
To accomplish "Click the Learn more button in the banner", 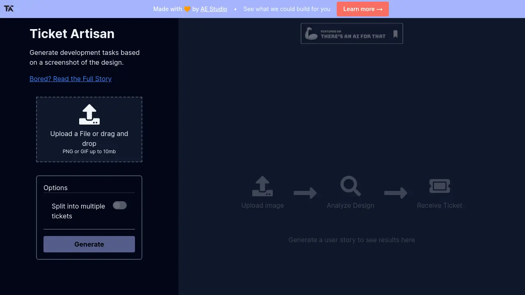I will 363,9.
